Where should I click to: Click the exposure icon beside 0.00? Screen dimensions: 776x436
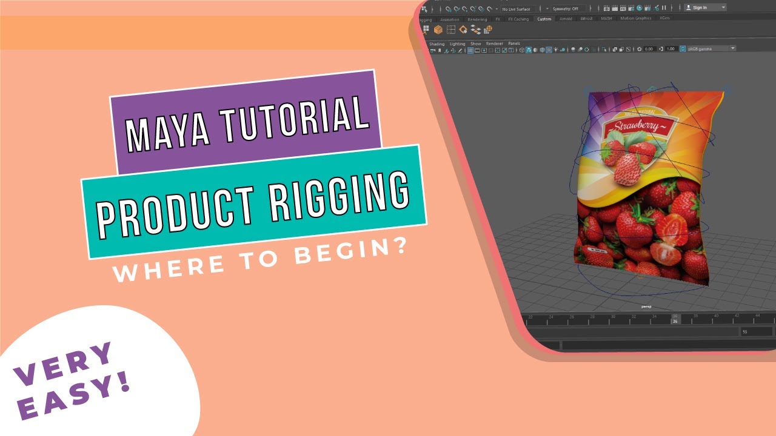click(640, 50)
